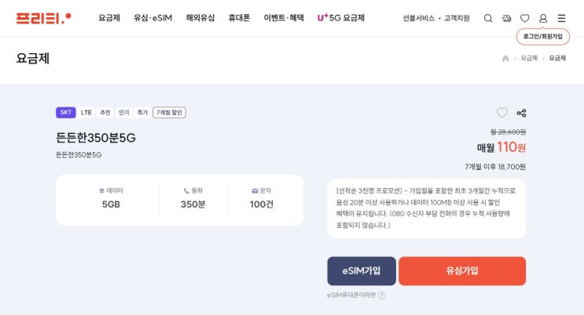Click the user account icon
Screen dimensions: 584x315
pyautogui.click(x=543, y=18)
